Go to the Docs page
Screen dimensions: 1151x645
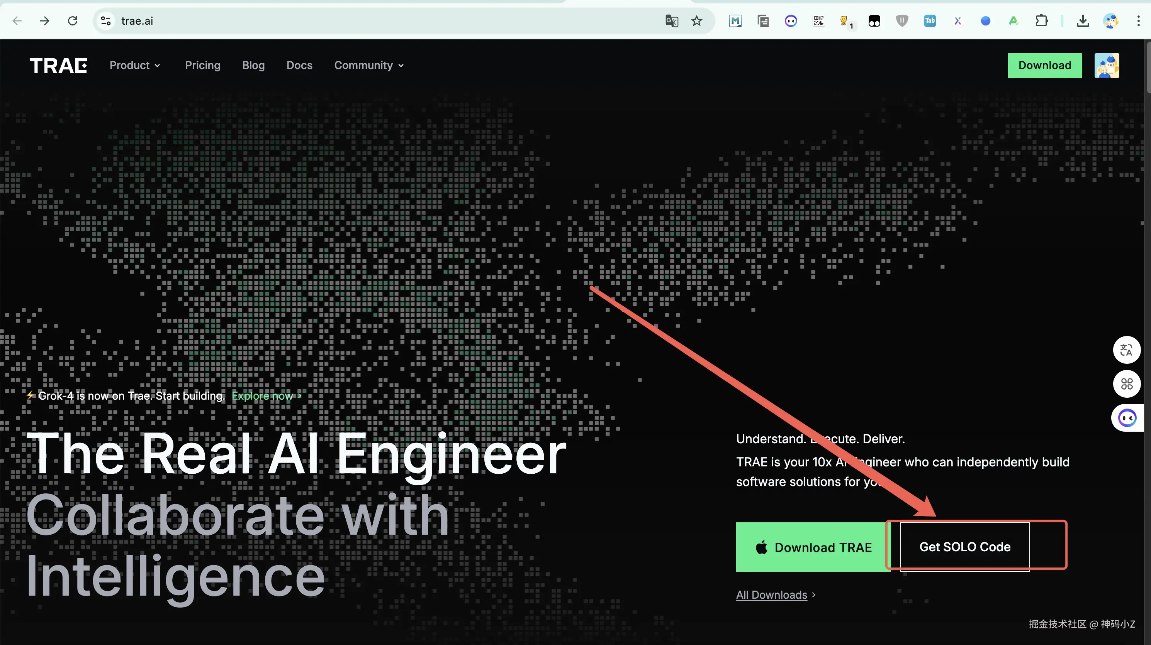[299, 66]
